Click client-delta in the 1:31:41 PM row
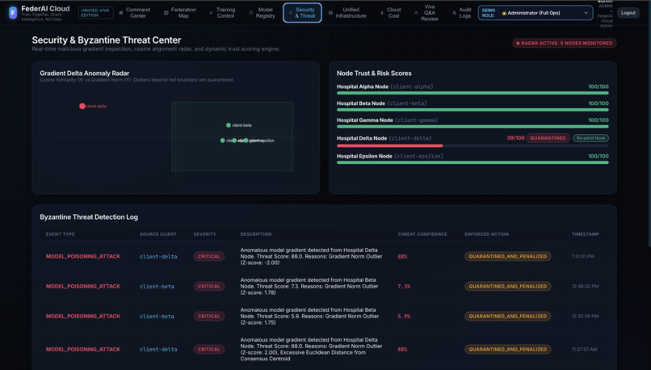This screenshot has height=370, width=651. tap(158, 257)
